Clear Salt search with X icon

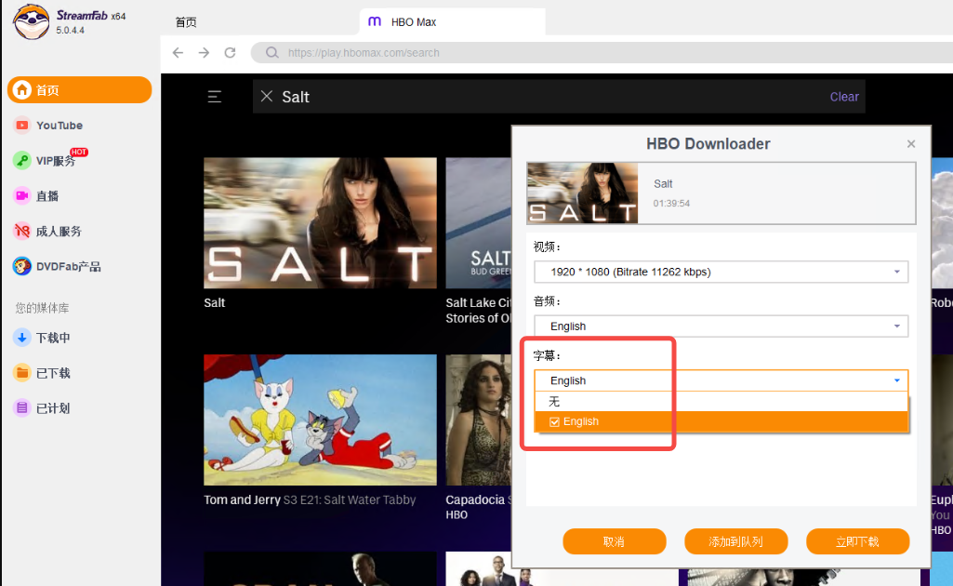point(266,96)
